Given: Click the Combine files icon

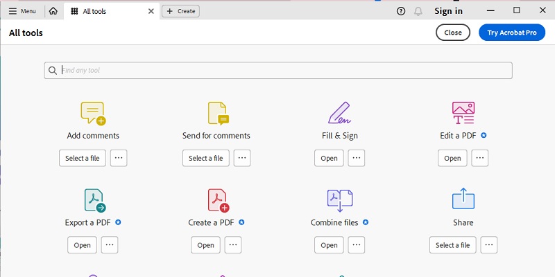Looking at the screenshot, I should tap(340, 200).
